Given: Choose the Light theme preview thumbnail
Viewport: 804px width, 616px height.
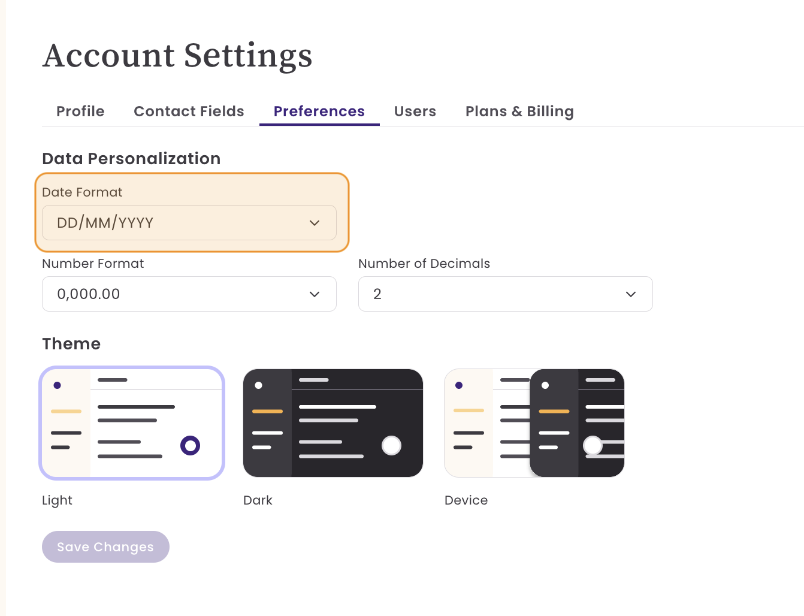Looking at the screenshot, I should [132, 423].
